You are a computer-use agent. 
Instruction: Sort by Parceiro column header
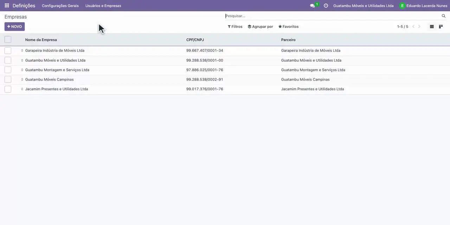288,40
